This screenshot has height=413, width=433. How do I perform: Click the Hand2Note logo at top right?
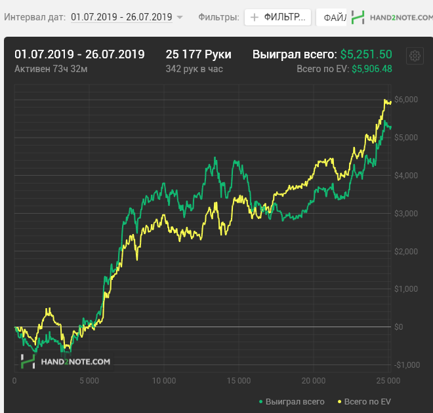[x=392, y=18]
